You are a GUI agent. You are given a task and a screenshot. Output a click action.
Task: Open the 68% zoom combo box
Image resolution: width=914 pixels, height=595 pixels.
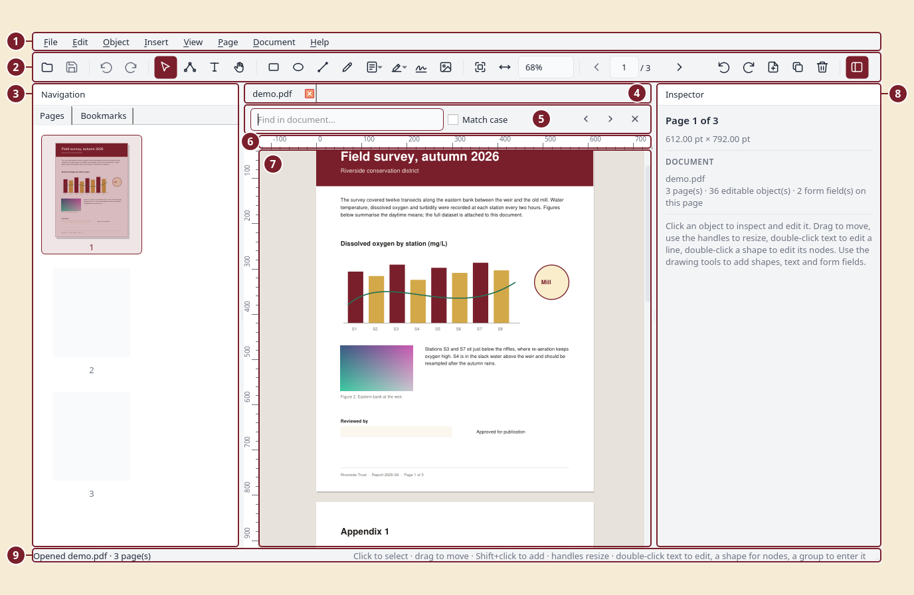(546, 67)
